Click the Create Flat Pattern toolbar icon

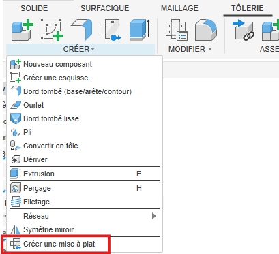pos(111,30)
